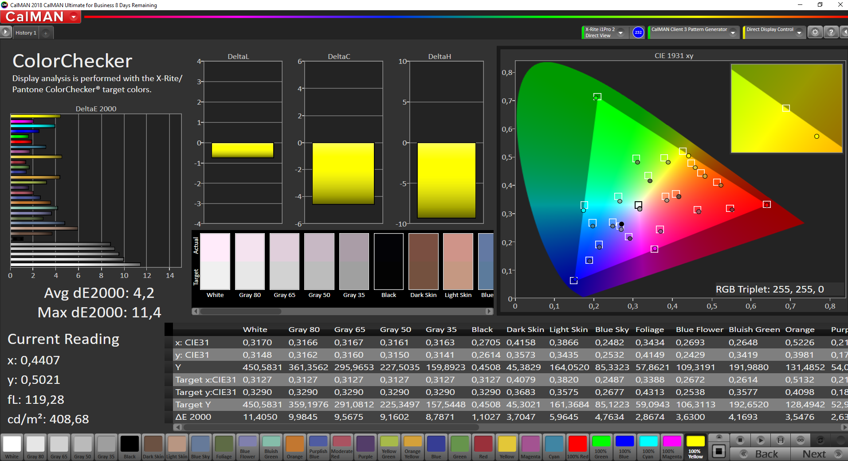The height and width of the screenshot is (461, 848).
Task: Select the Foliage patch
Action: (224, 447)
